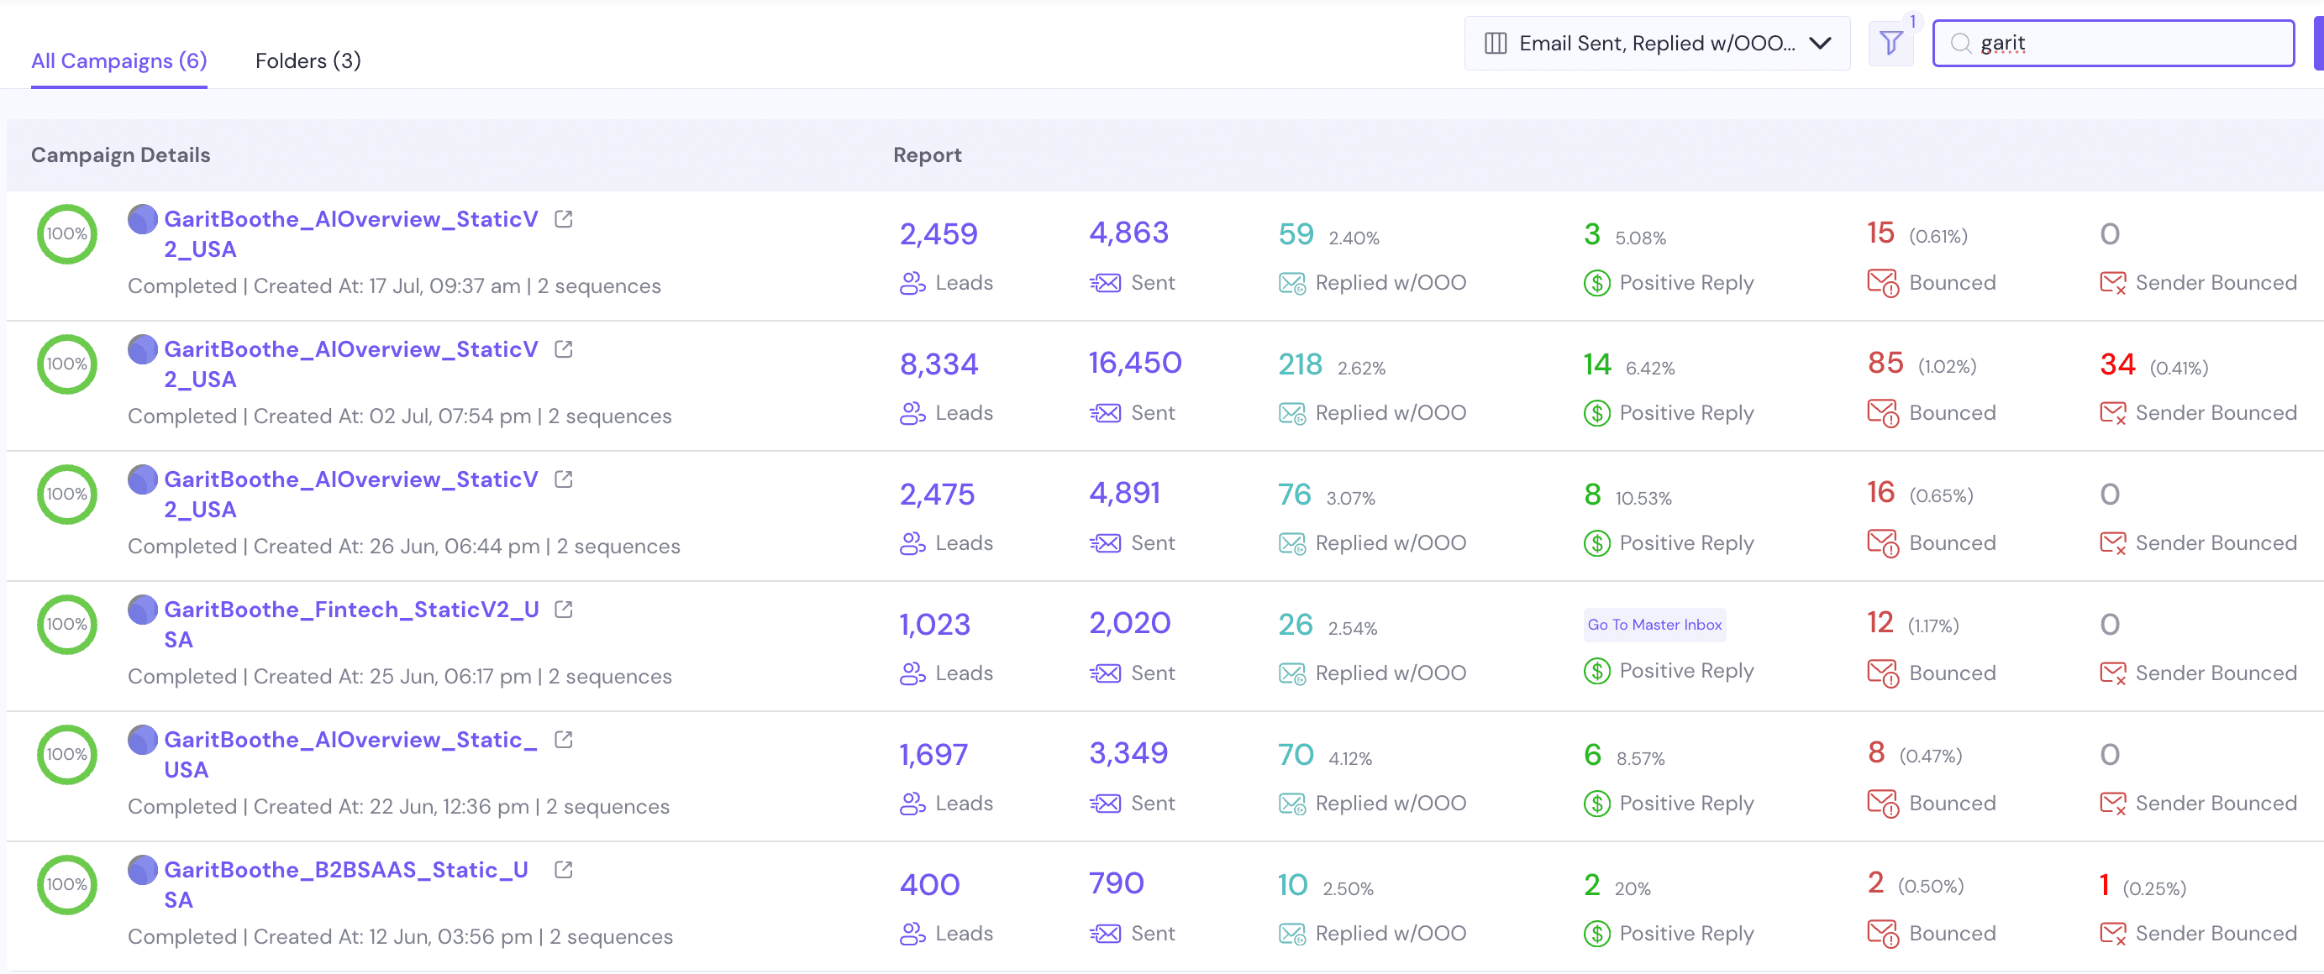Viewport: 2324px width, 974px height.
Task: Click the Bounced envelope icon on the first row
Action: click(x=1882, y=282)
